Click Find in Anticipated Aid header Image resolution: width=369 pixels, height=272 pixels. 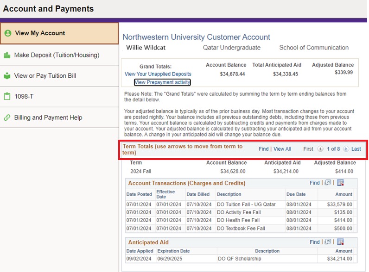pos(315,242)
